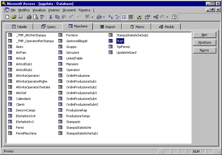Open the Finestra menu

tap(84, 10)
